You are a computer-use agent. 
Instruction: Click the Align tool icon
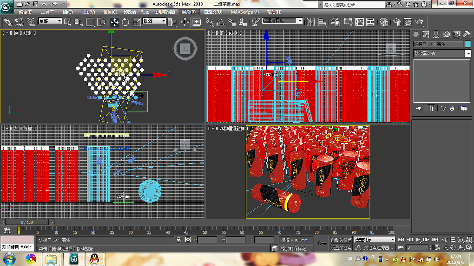pyautogui.click(x=322, y=22)
